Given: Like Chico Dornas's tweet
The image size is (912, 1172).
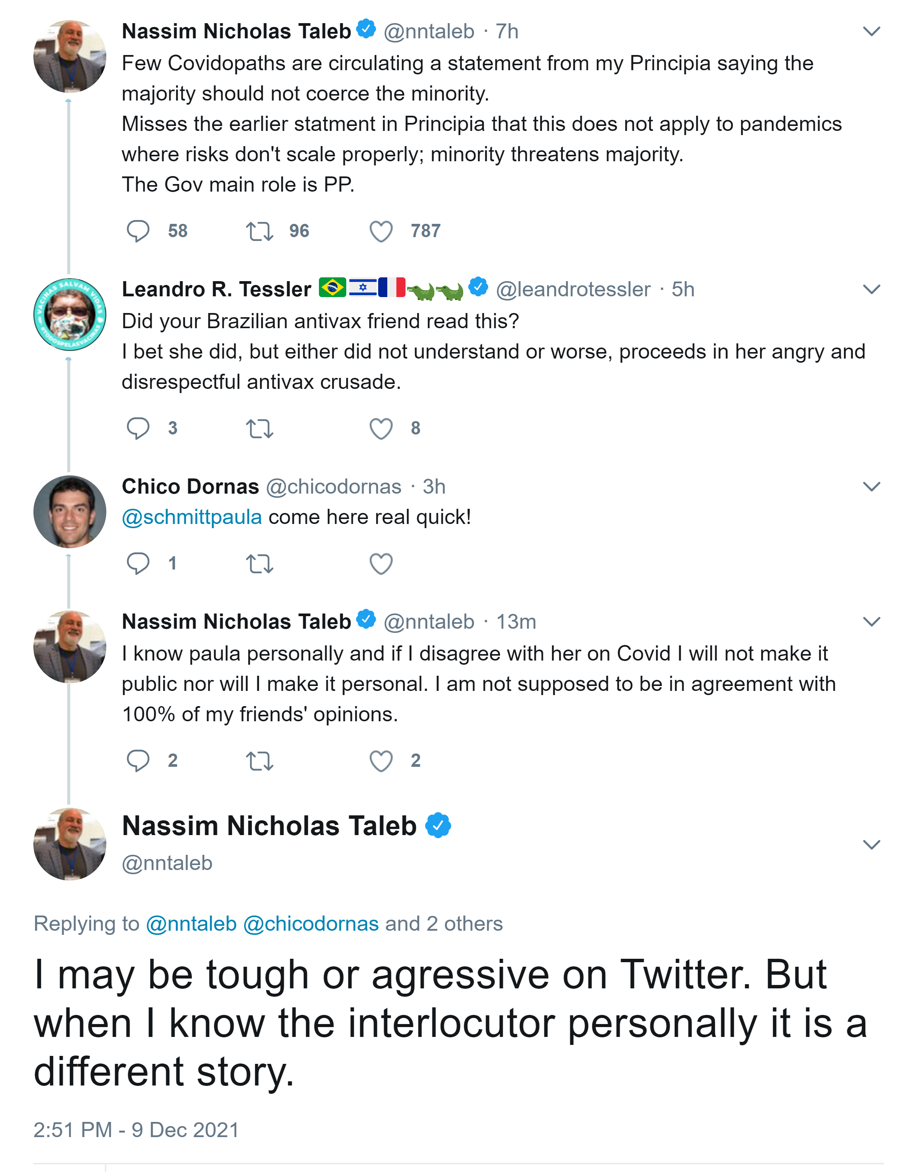Looking at the screenshot, I should [381, 563].
